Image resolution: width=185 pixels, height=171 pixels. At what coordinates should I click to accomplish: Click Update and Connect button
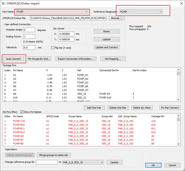pyautogui.click(x=107, y=47)
